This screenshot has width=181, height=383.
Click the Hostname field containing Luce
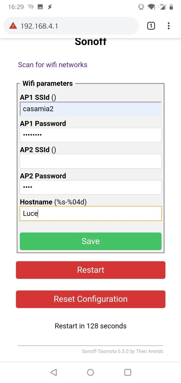point(90,213)
